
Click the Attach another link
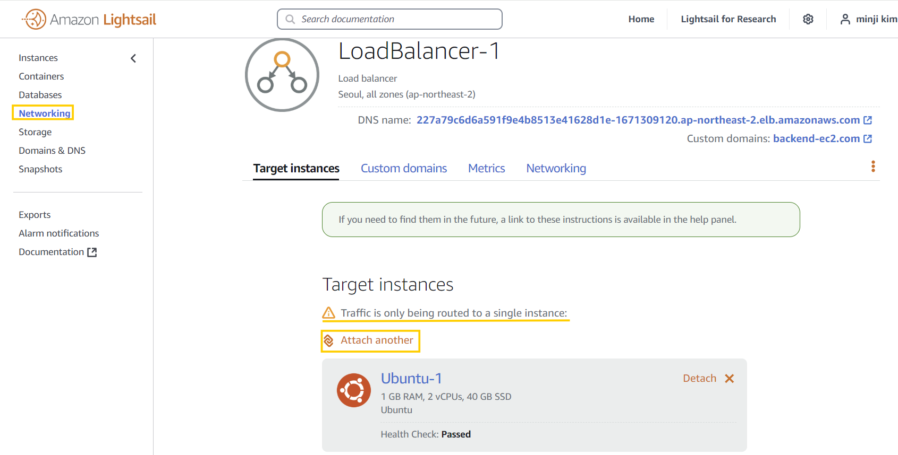tap(377, 340)
